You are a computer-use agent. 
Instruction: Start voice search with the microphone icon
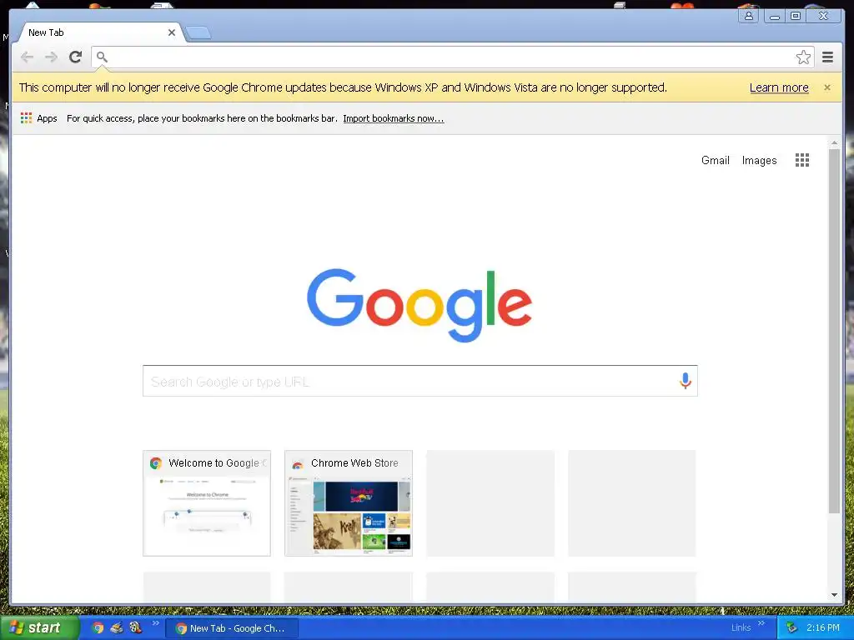click(x=686, y=381)
